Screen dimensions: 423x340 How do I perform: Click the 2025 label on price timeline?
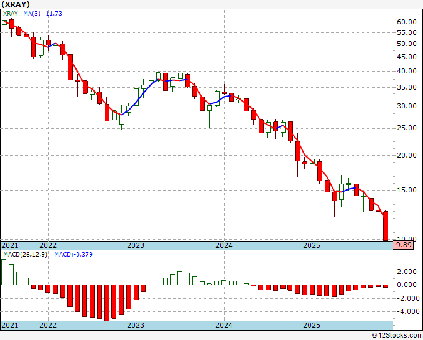point(312,245)
